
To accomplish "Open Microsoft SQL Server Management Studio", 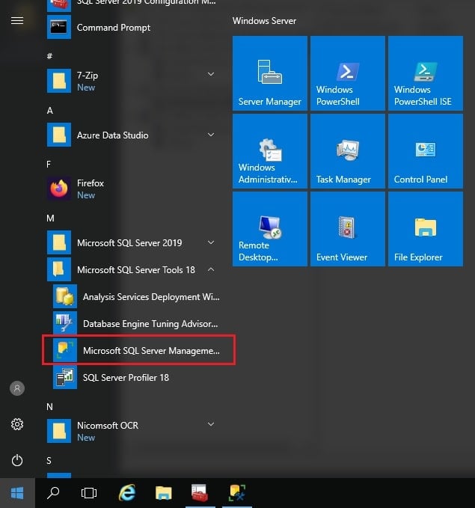I will coord(138,350).
